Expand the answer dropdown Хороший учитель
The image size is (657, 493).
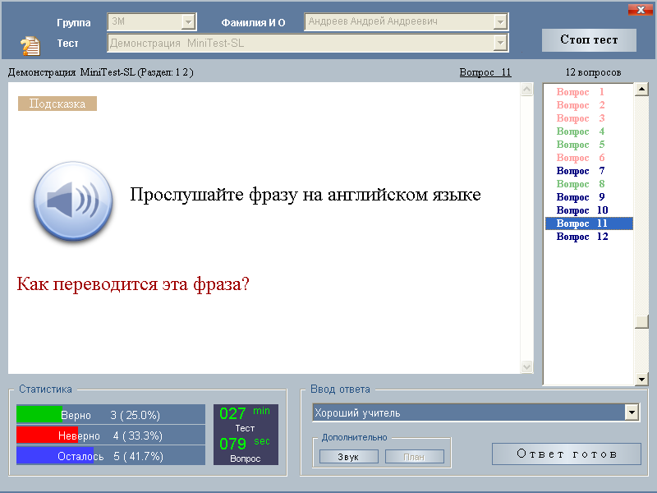pyautogui.click(x=632, y=412)
